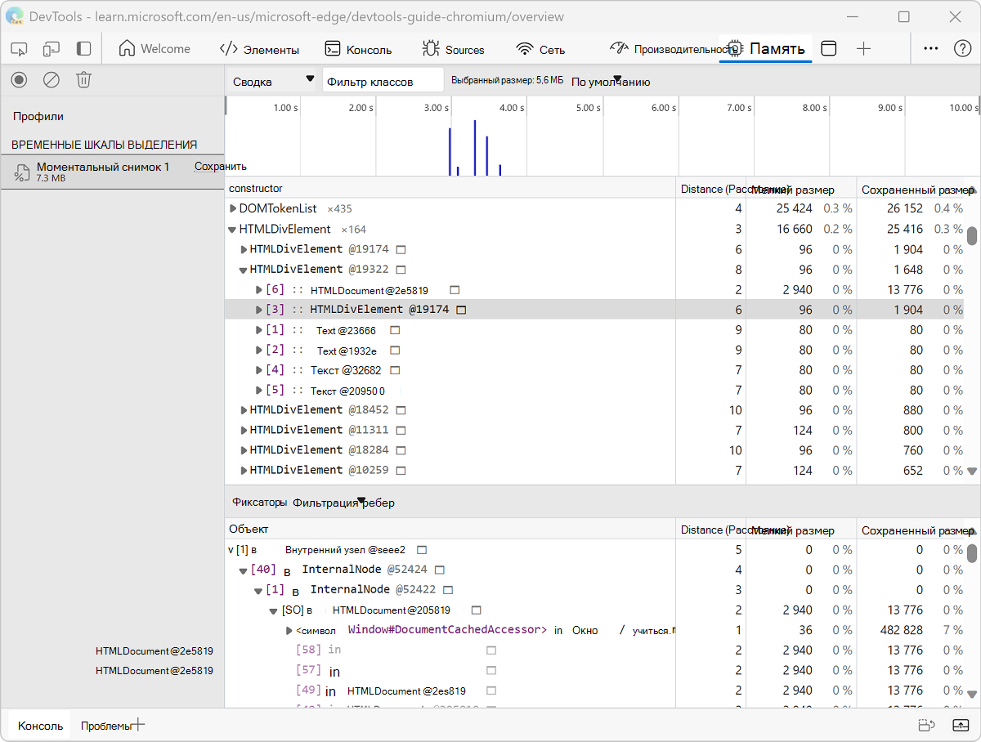Toggle the sidebar panel icon
This screenshot has height=742, width=981.
click(x=83, y=49)
